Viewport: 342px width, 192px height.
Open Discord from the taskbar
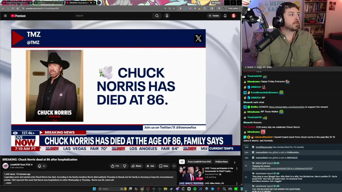tap(177, 189)
